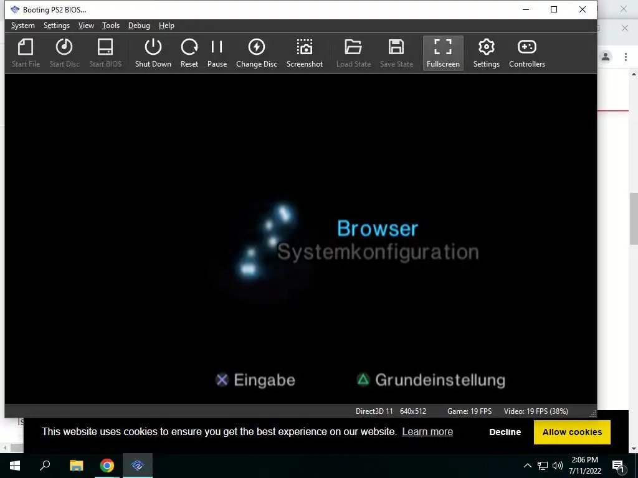The height and width of the screenshot is (478, 638).
Task: Shut Down the emulated system
Action: pyautogui.click(x=153, y=53)
